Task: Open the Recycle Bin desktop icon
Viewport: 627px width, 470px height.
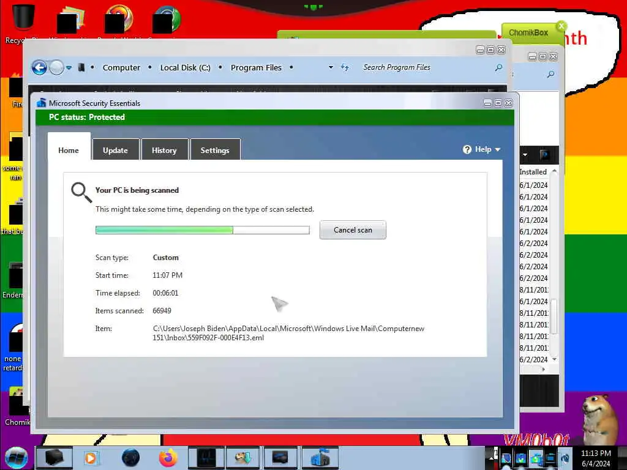Action: coord(23,17)
